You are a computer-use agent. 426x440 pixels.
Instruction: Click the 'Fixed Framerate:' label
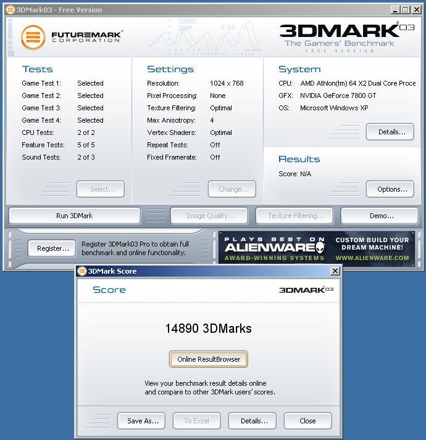click(x=172, y=157)
